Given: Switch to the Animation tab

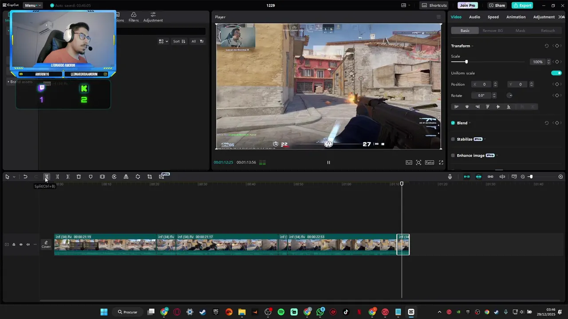Looking at the screenshot, I should pos(516,17).
